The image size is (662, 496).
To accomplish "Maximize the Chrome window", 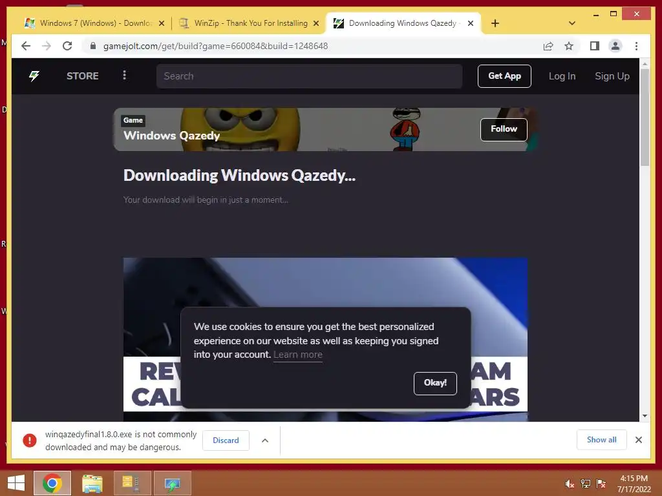I will point(614,14).
